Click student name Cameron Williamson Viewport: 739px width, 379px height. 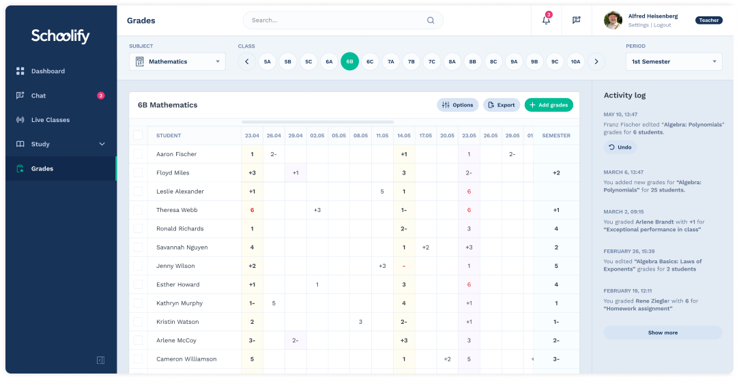(x=187, y=359)
